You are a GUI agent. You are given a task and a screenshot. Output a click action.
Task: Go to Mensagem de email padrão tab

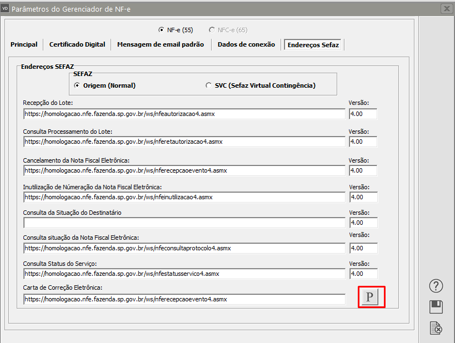point(161,44)
